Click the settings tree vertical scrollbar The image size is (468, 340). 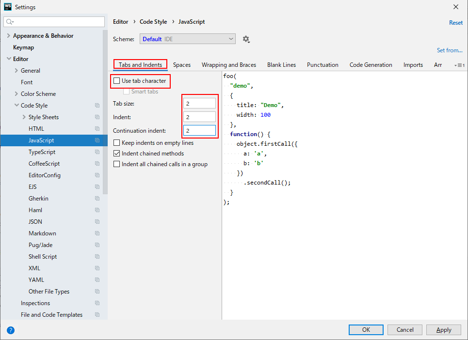click(x=105, y=112)
